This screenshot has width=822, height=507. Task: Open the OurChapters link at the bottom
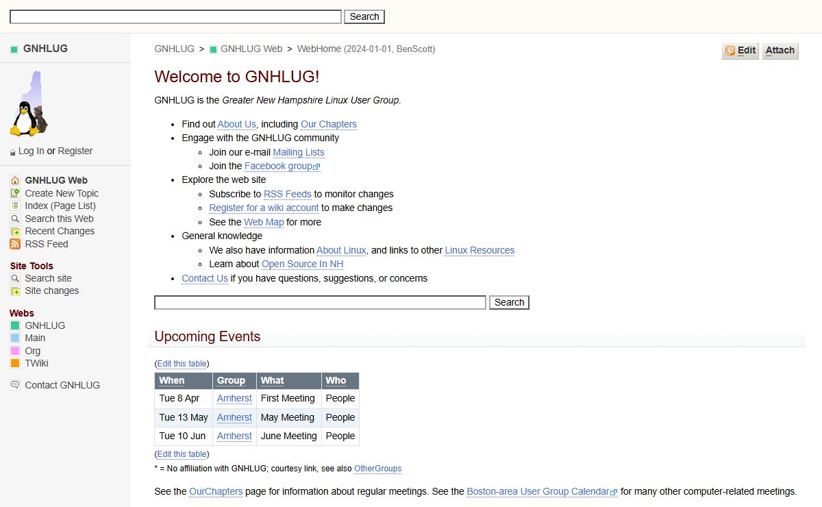tap(216, 491)
